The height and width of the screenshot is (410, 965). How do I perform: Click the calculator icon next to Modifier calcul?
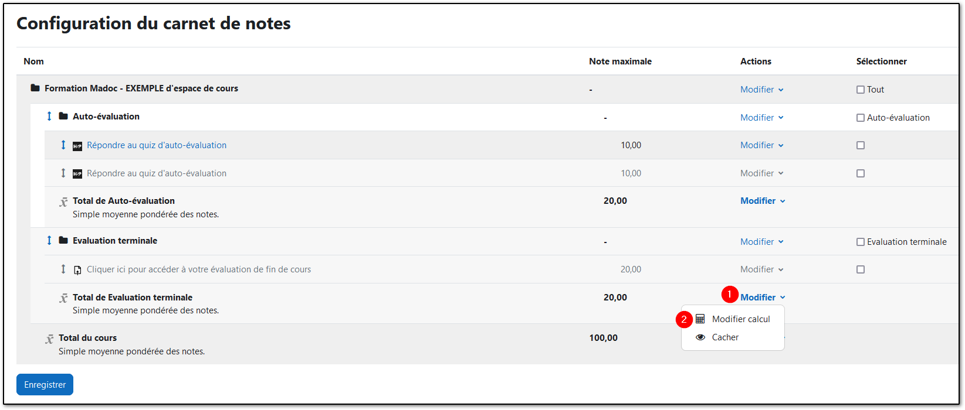[x=700, y=319]
